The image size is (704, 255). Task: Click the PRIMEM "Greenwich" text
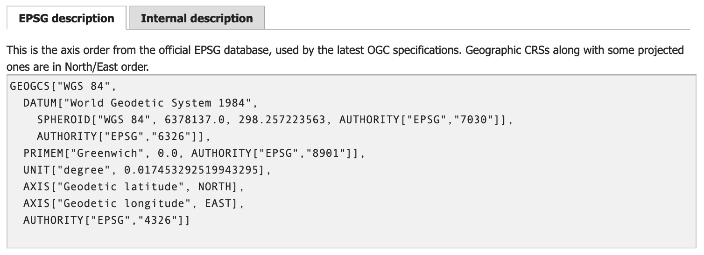(111, 153)
